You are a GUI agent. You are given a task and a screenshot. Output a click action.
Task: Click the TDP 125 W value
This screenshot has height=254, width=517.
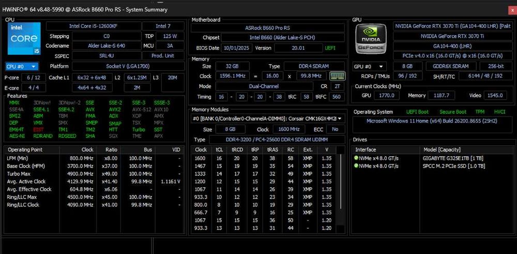click(170, 36)
